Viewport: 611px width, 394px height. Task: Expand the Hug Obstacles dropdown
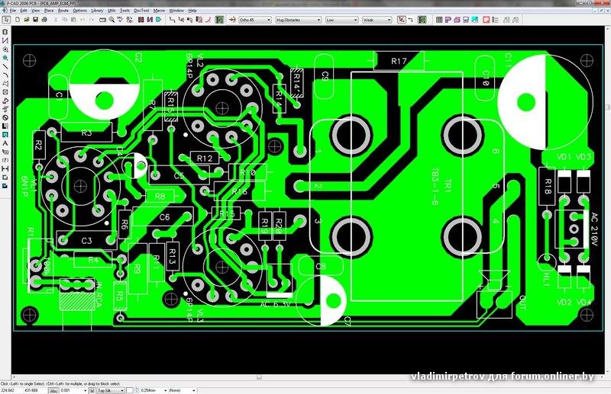click(x=298, y=20)
